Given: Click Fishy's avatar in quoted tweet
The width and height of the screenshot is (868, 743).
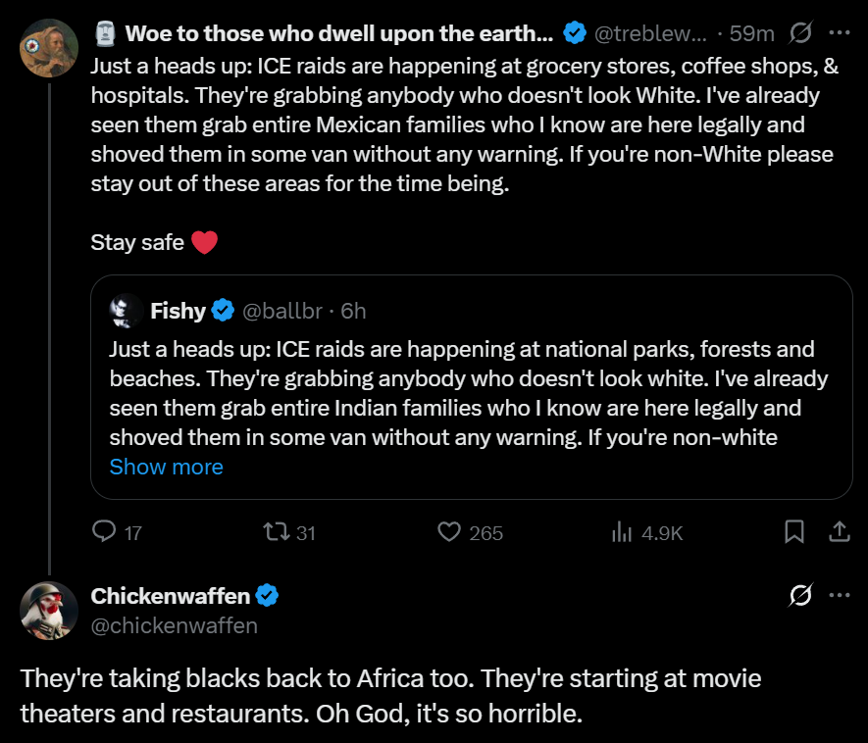Looking at the screenshot, I should [x=126, y=311].
